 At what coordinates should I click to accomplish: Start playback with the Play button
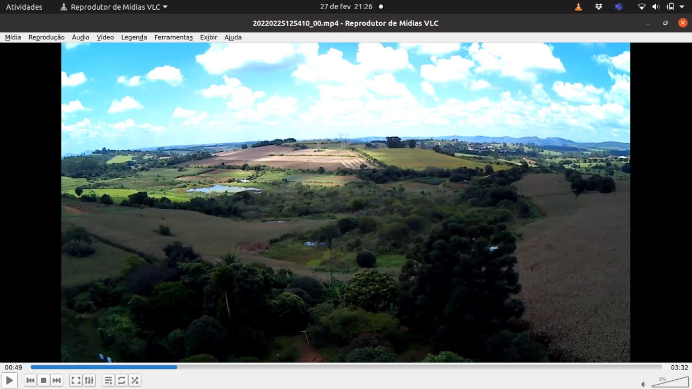coord(10,380)
